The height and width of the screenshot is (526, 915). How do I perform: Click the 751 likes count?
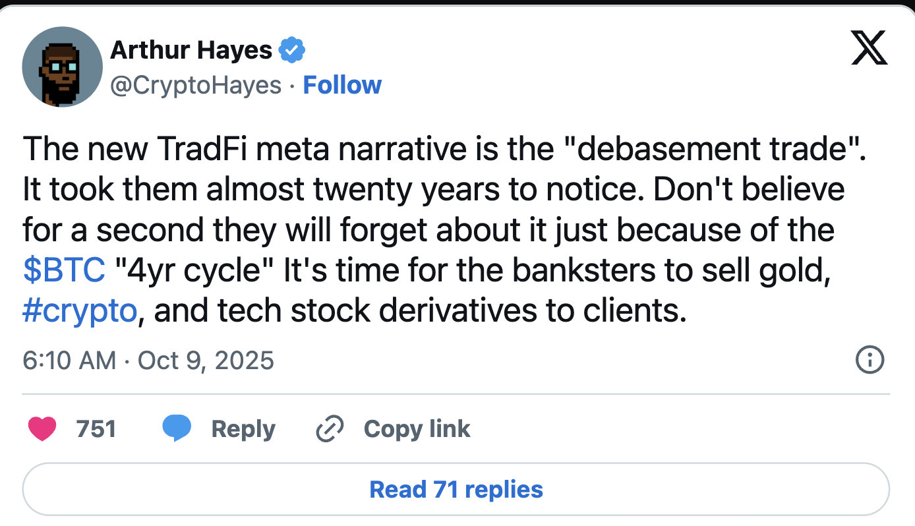pos(96,429)
